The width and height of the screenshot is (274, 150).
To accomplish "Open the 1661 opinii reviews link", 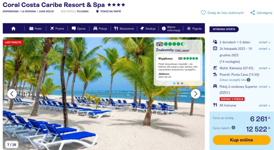I will 182,50.
